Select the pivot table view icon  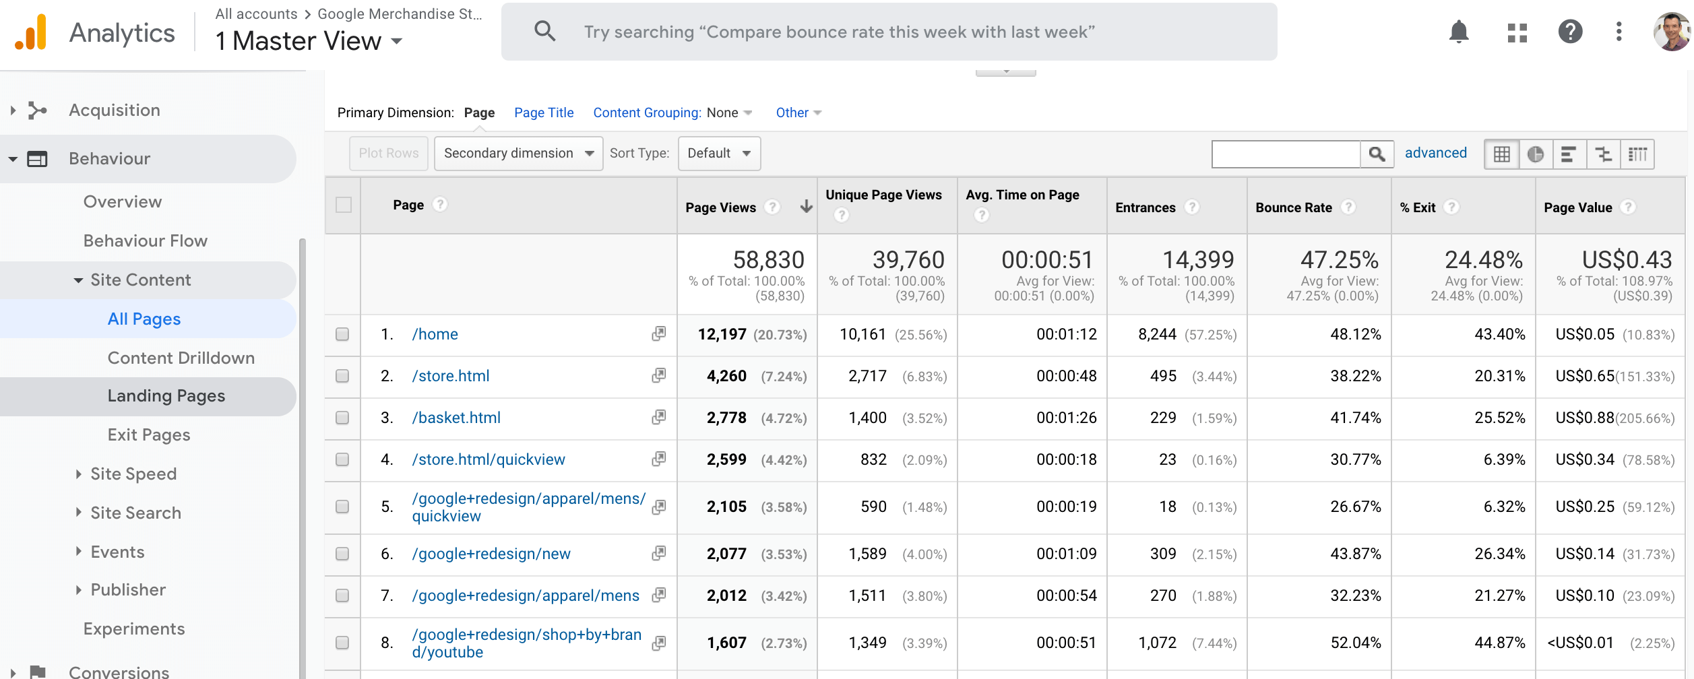click(1637, 154)
